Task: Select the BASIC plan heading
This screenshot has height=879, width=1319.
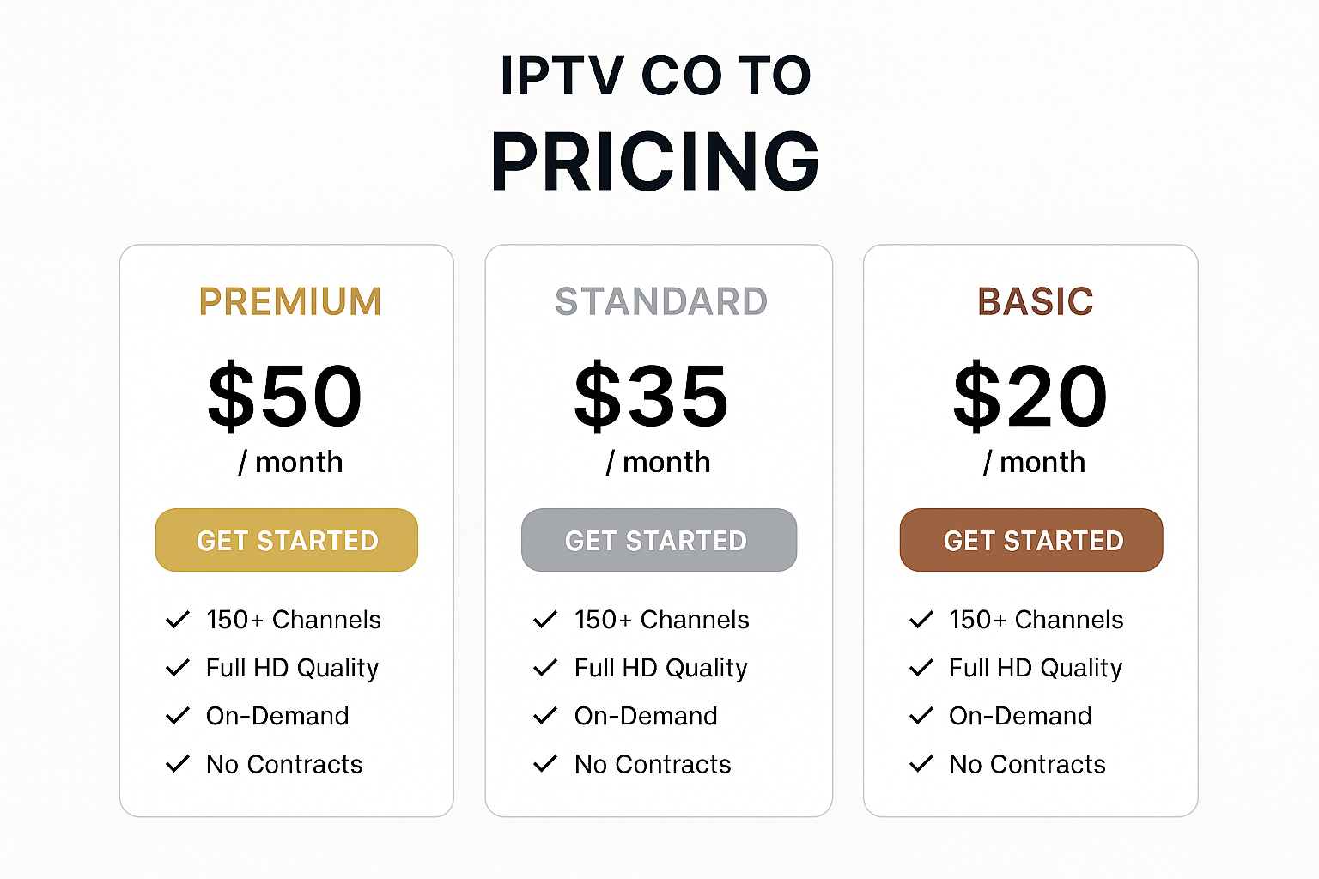Action: click(x=1036, y=301)
